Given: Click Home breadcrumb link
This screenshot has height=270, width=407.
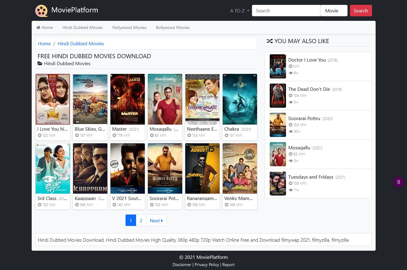Looking at the screenshot, I should pyautogui.click(x=44, y=43).
